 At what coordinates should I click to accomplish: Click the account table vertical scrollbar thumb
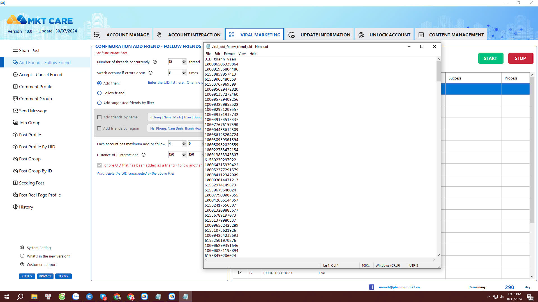532,150
